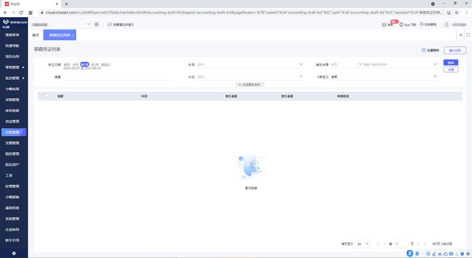Close all tabs with the X icon
Screen dimensions: 472x258
461,35
